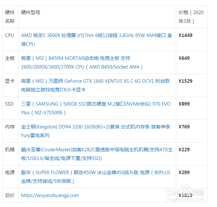Open the 振华 SUPER FLOWER 450W power supply link
The height and width of the screenshot is (207, 217).
coord(95,177)
